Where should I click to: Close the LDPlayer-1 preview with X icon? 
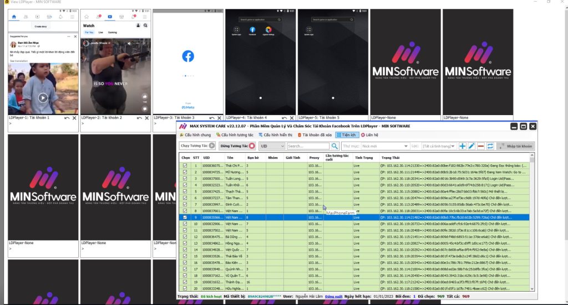tap(74, 118)
